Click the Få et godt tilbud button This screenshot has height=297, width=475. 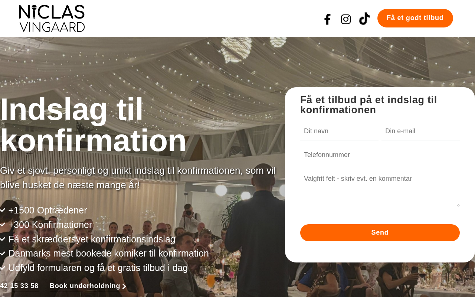pos(415,18)
